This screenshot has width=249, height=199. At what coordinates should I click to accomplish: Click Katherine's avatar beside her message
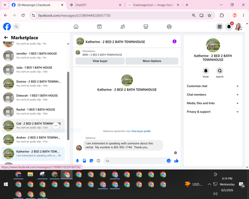pyautogui.click(x=79, y=148)
